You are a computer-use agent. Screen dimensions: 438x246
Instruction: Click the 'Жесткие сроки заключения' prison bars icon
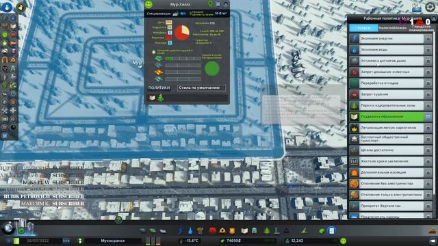tap(355, 161)
